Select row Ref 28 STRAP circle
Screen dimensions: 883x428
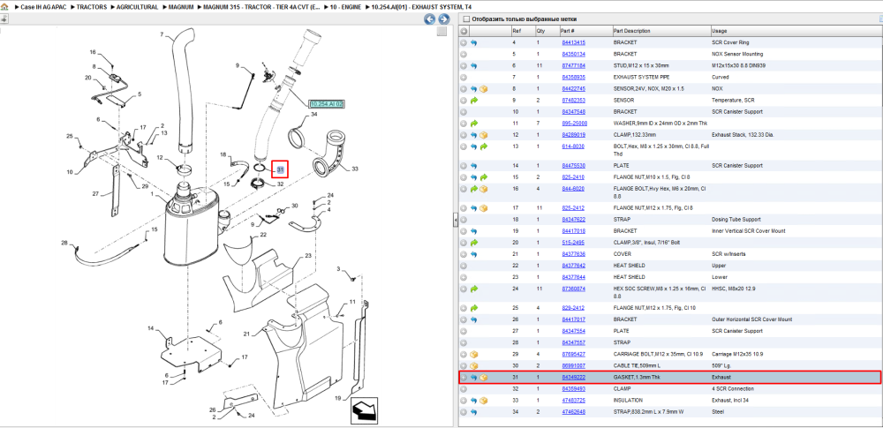[x=464, y=342]
